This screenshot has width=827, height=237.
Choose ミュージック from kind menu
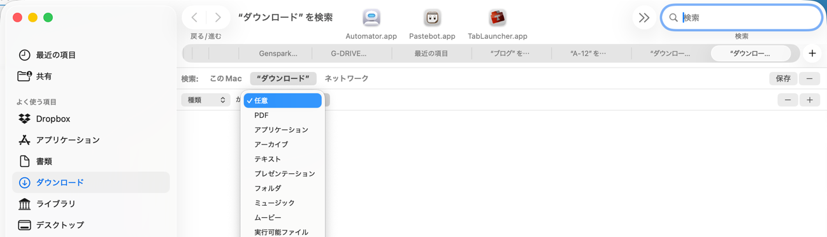[283, 203]
